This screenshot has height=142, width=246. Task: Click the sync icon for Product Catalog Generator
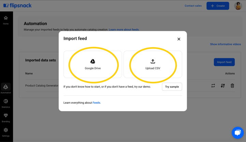(213, 86)
